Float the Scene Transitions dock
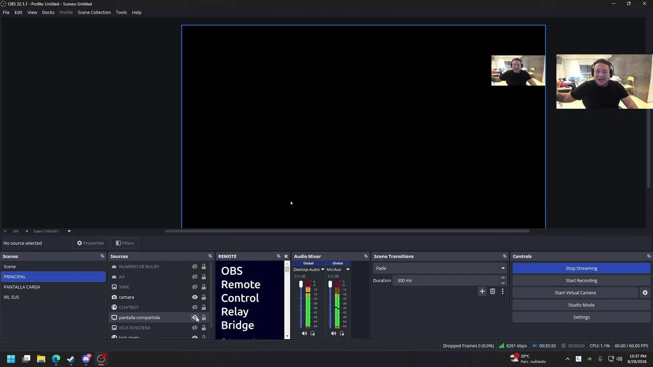The height and width of the screenshot is (367, 653). tap(505, 256)
